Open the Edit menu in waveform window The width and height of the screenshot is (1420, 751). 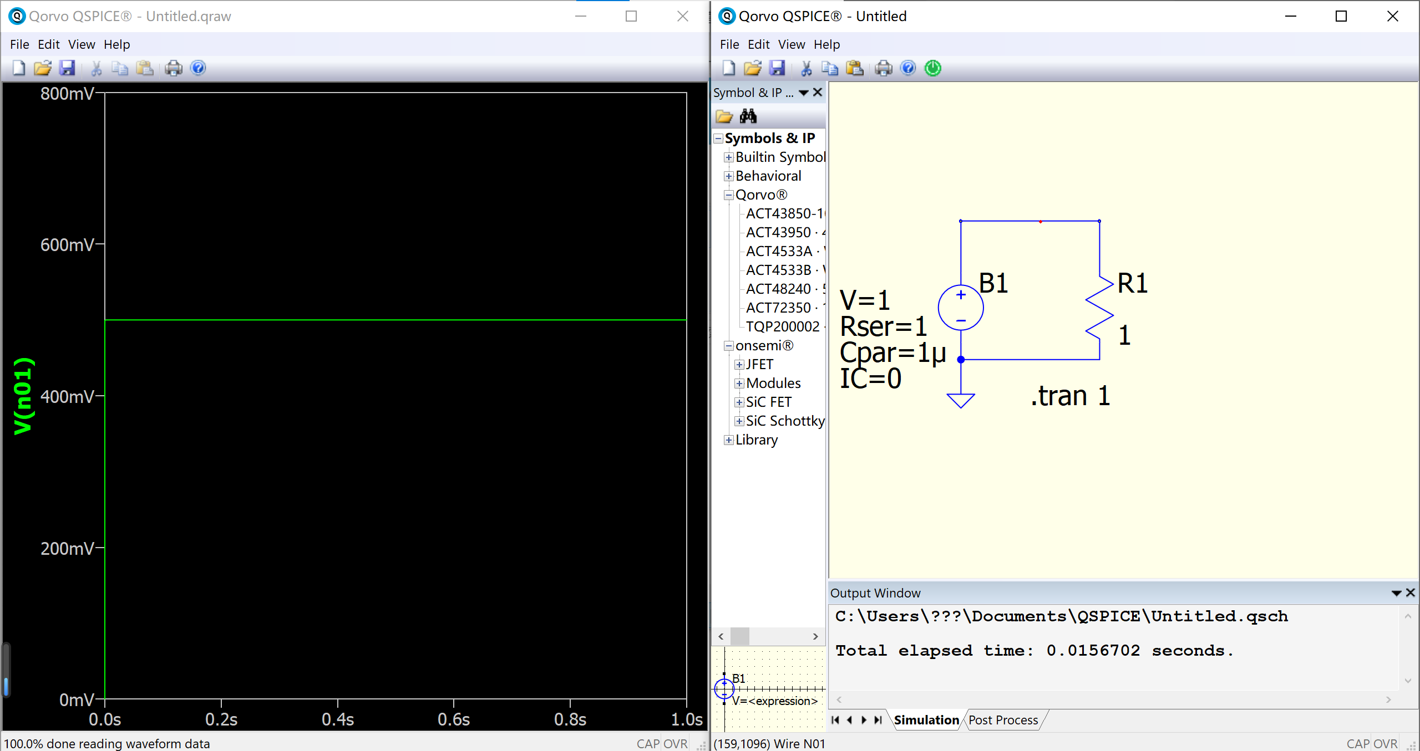(48, 44)
